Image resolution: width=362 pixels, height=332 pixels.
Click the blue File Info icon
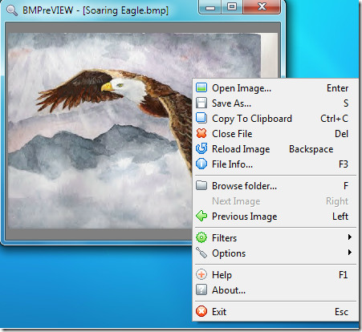(201, 164)
